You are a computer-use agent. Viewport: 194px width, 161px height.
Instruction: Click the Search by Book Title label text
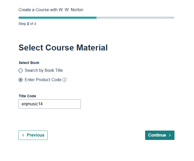tap(44, 70)
